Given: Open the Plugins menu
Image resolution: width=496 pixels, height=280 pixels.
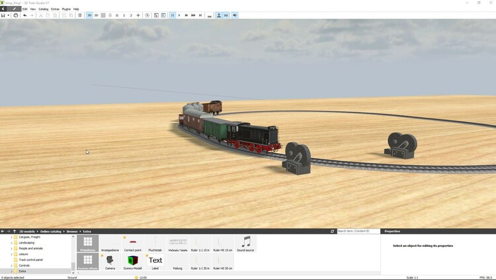Looking at the screenshot, I should coord(66,9).
